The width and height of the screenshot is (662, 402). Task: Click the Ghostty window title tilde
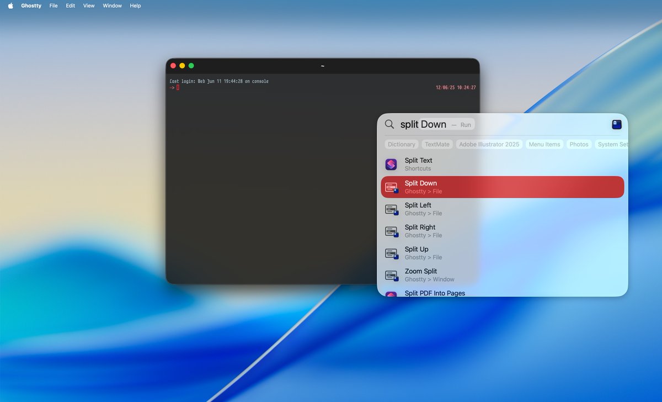pyautogui.click(x=323, y=66)
